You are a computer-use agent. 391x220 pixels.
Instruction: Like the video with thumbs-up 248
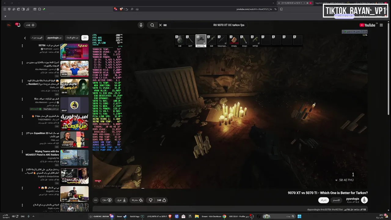pyautogui.click(x=162, y=200)
